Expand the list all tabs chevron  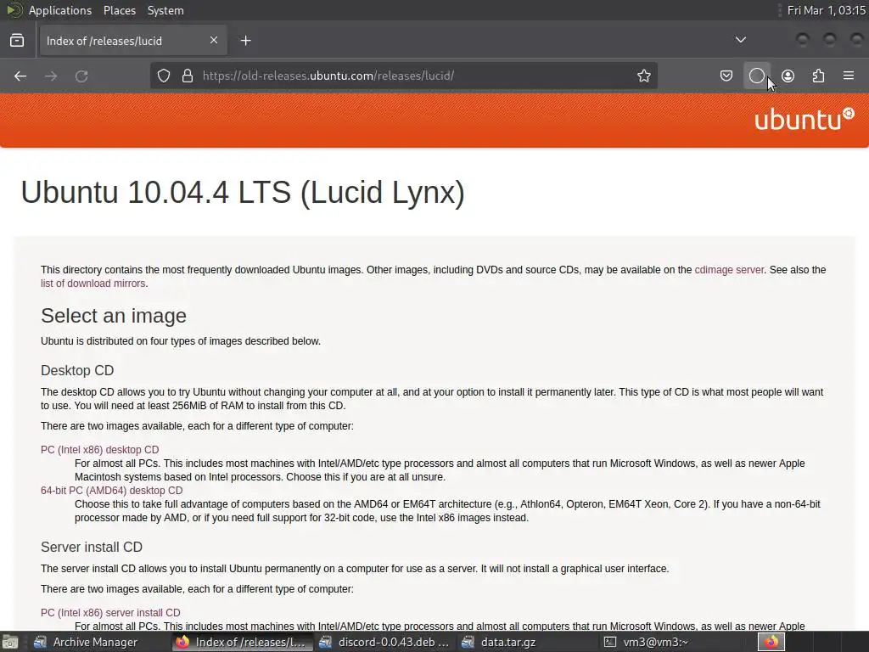point(740,40)
